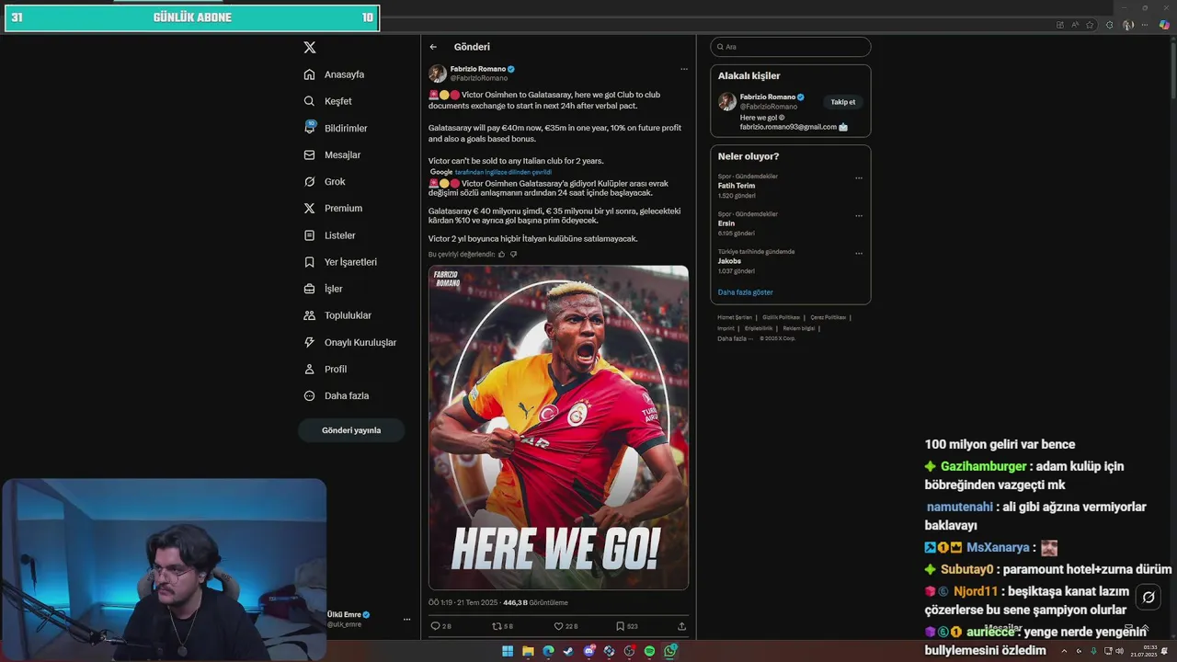Click the taskbar volume icon
Image resolution: width=1177 pixels, height=662 pixels.
pos(1119,651)
